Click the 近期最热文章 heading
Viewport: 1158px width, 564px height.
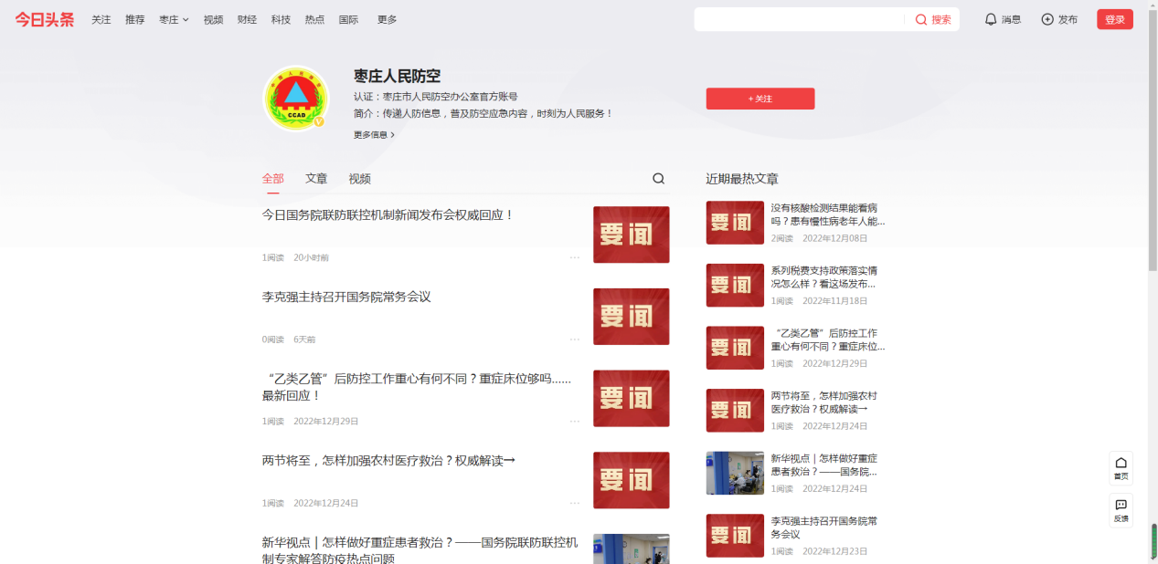click(742, 179)
